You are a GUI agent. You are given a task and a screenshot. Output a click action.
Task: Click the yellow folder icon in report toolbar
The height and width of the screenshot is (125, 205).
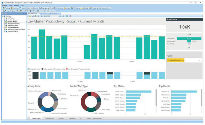coord(30,16)
